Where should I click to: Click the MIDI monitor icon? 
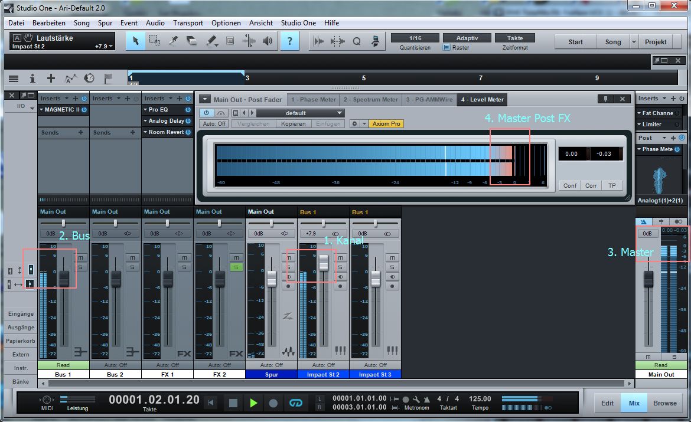pyautogui.click(x=47, y=400)
